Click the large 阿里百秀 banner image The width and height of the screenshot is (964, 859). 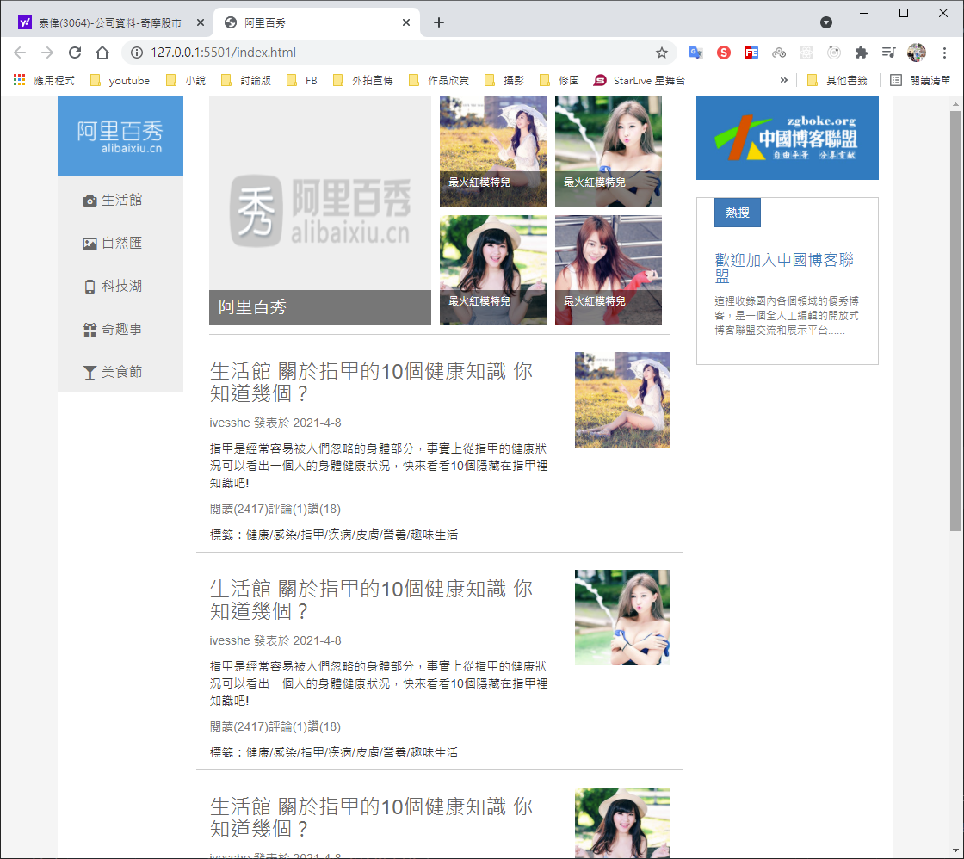(x=320, y=211)
